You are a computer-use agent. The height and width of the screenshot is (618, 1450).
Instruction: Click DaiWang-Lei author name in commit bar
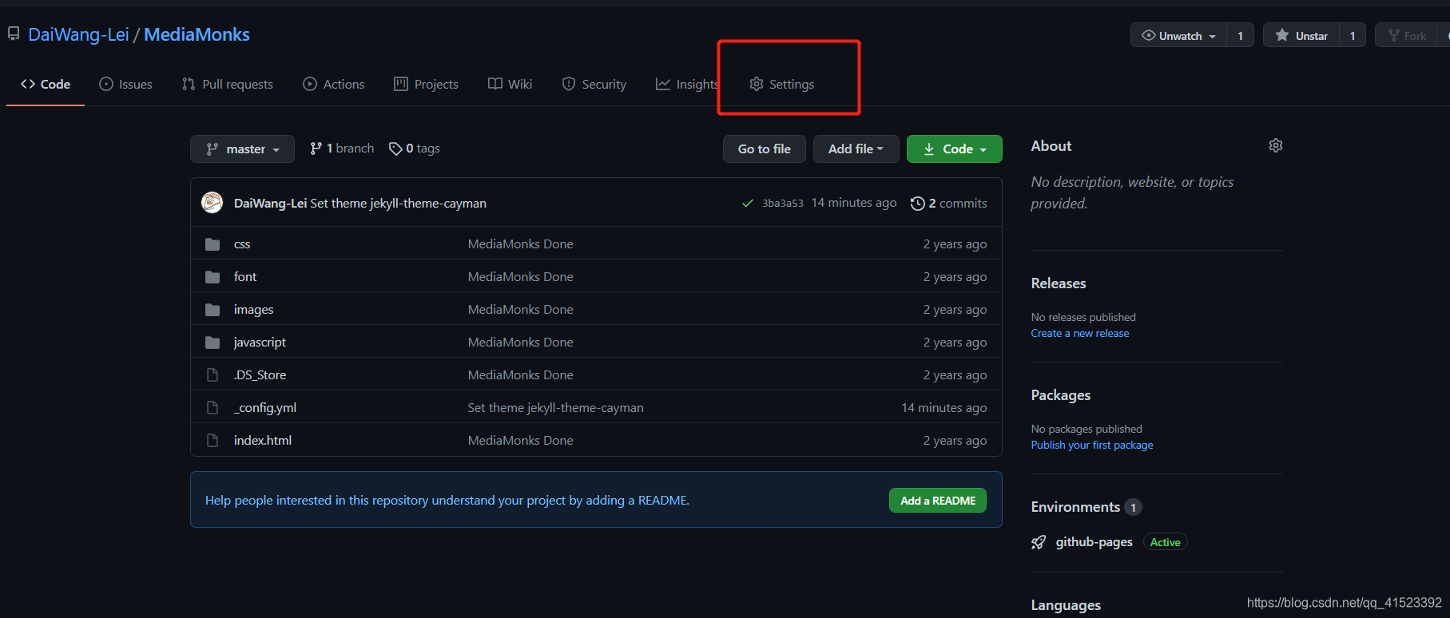270,204
